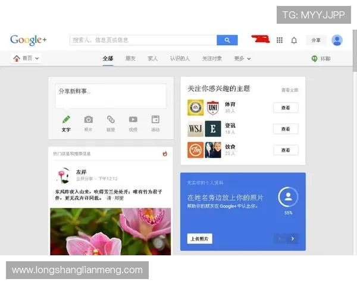Click the WSJ topic logo
This screenshot has width=357, height=285.
pyautogui.click(x=195, y=129)
